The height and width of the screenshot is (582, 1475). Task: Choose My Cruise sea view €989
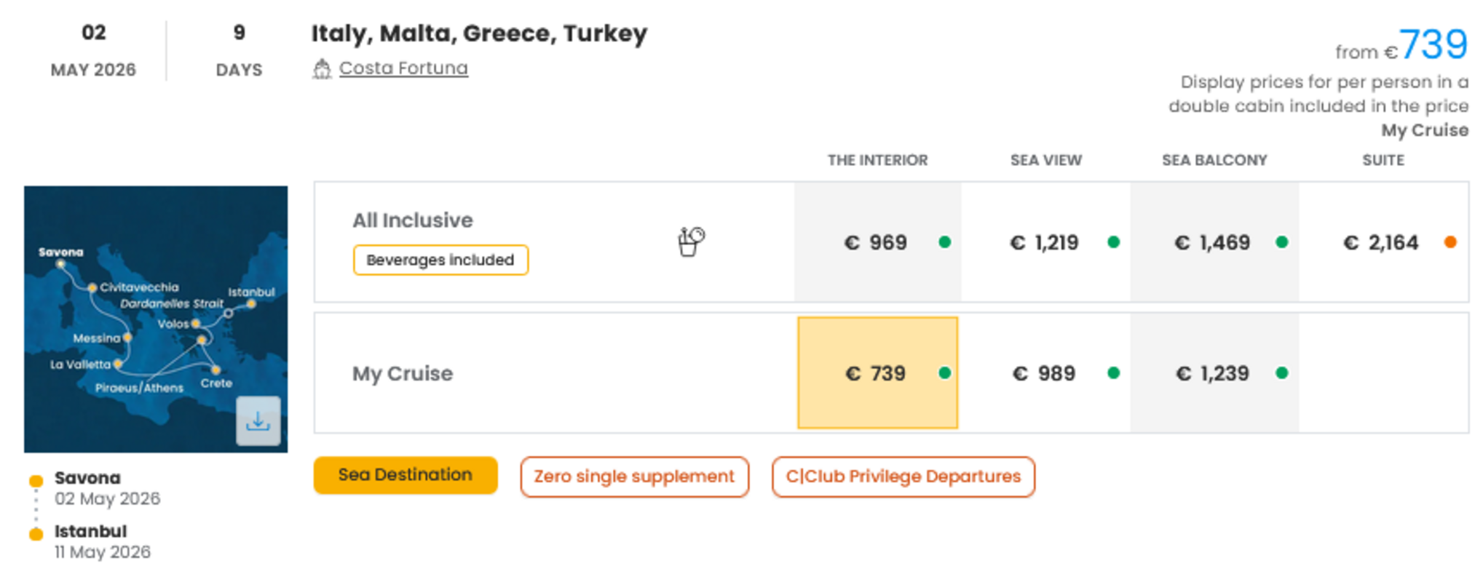click(x=1045, y=373)
